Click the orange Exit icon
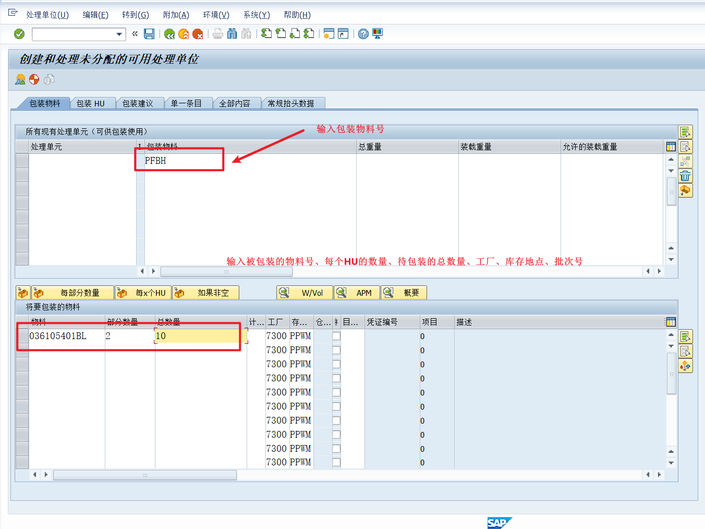 [184, 34]
